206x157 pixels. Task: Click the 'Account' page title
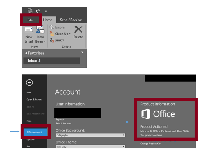click(x=68, y=92)
